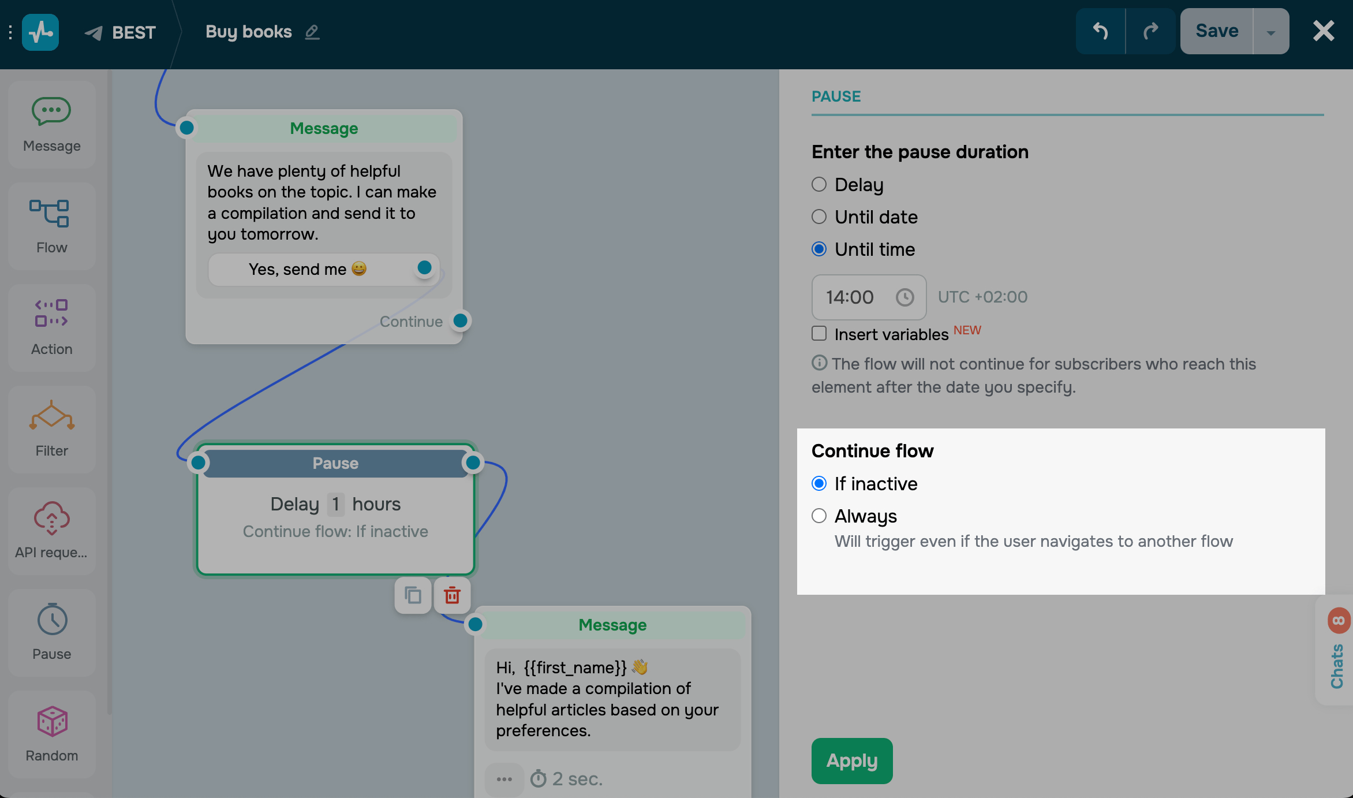Click the undo arrow button
This screenshot has width=1353, height=798.
(1100, 31)
